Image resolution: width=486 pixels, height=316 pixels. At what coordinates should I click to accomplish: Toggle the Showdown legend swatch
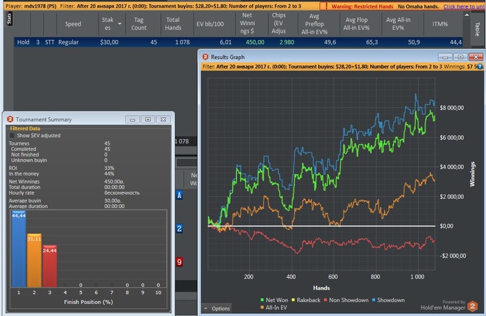tap(374, 300)
